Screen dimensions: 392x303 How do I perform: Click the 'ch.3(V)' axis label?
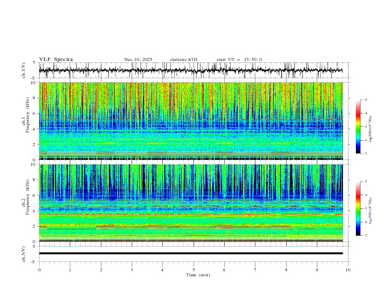coord(24,254)
